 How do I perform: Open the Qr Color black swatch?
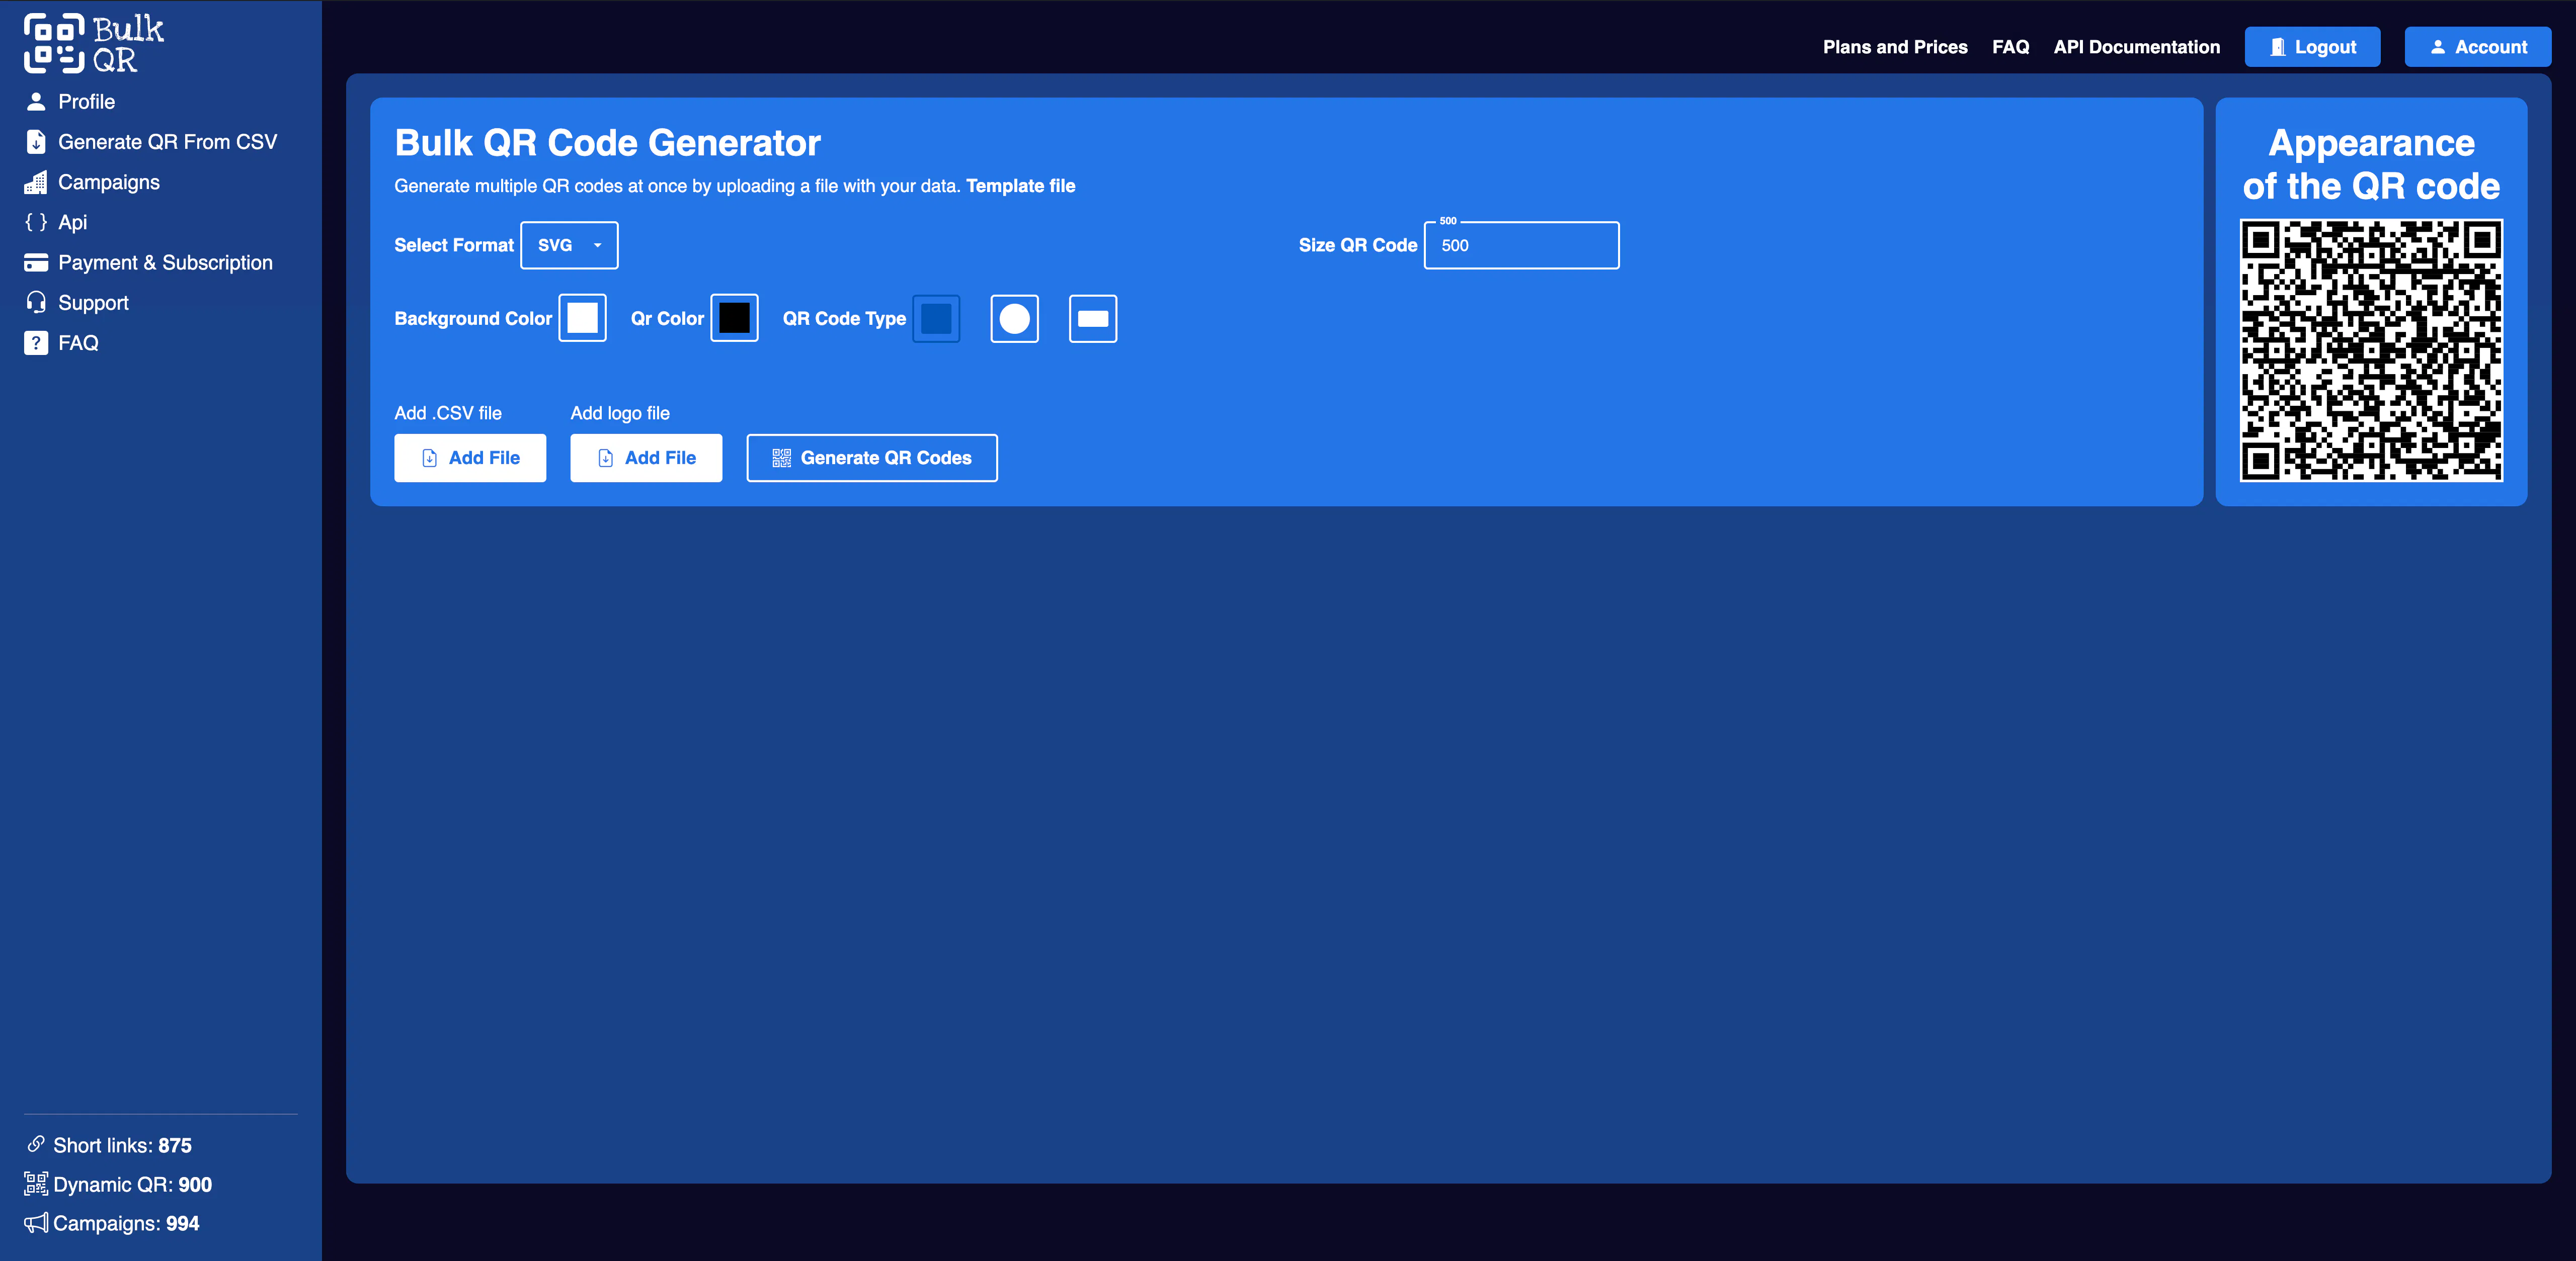click(734, 318)
